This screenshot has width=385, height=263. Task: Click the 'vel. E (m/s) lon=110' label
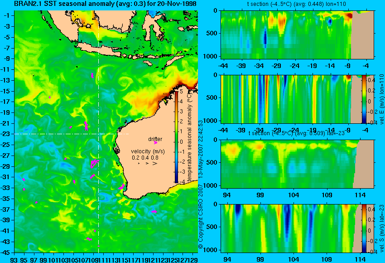(381, 99)
